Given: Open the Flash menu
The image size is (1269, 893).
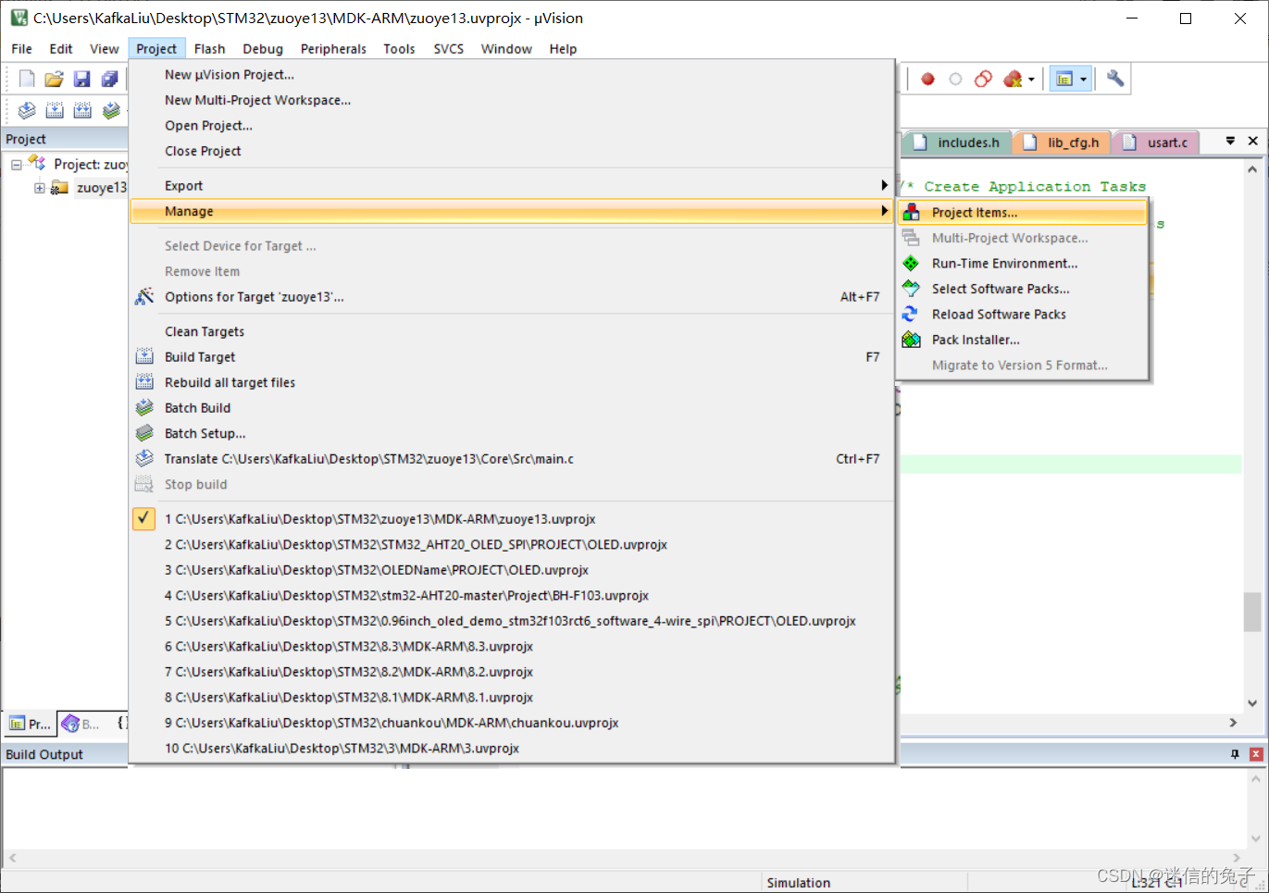Looking at the screenshot, I should (209, 49).
